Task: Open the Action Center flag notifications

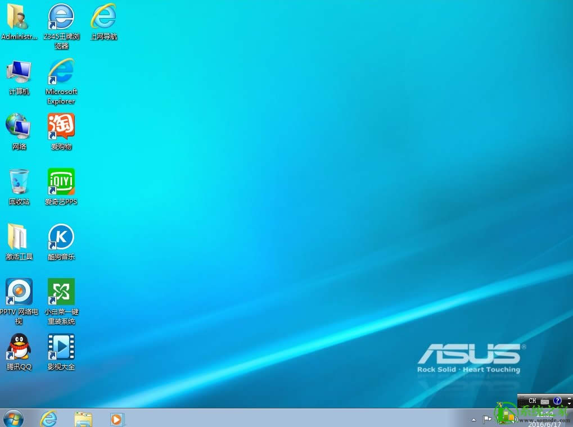Action: click(488, 419)
